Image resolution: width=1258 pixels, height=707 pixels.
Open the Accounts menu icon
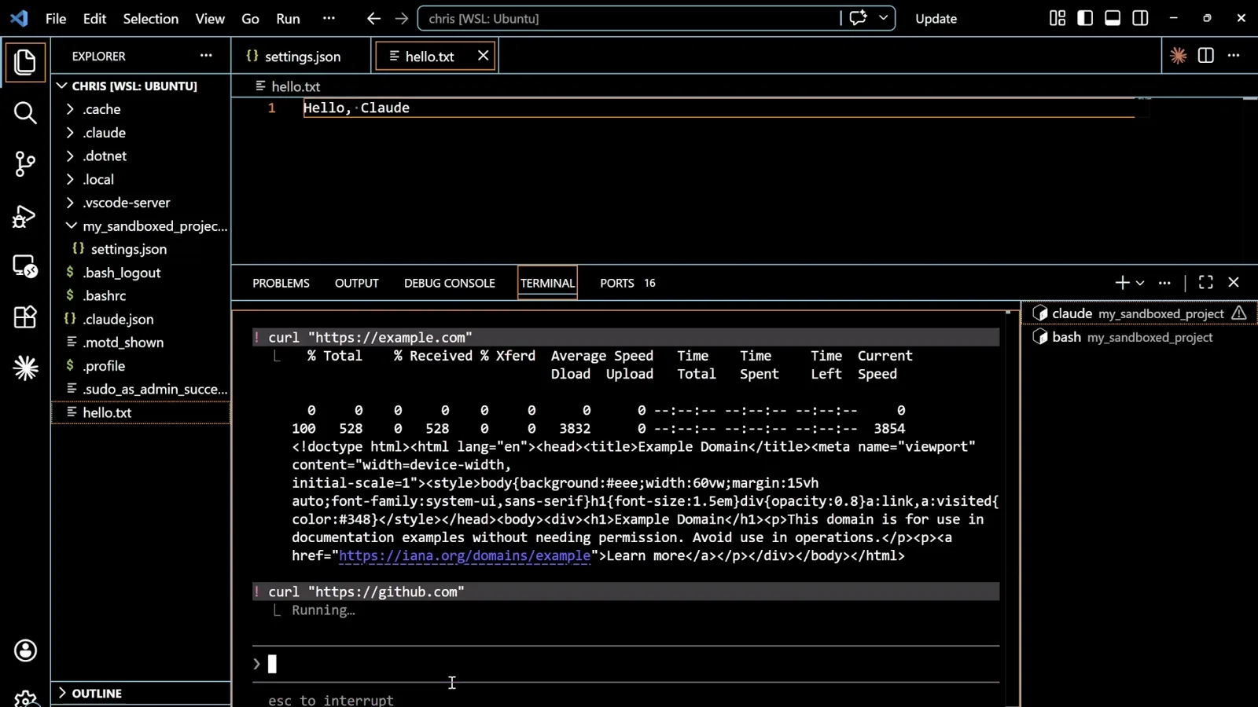(x=25, y=650)
